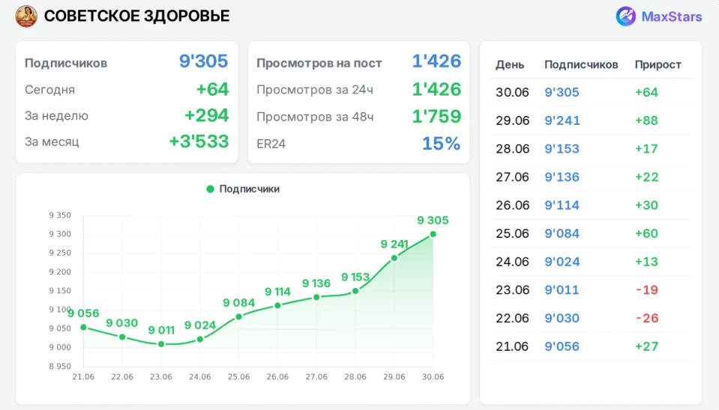Click the 9 305 chart data point
This screenshot has height=410, width=719.
(433, 234)
